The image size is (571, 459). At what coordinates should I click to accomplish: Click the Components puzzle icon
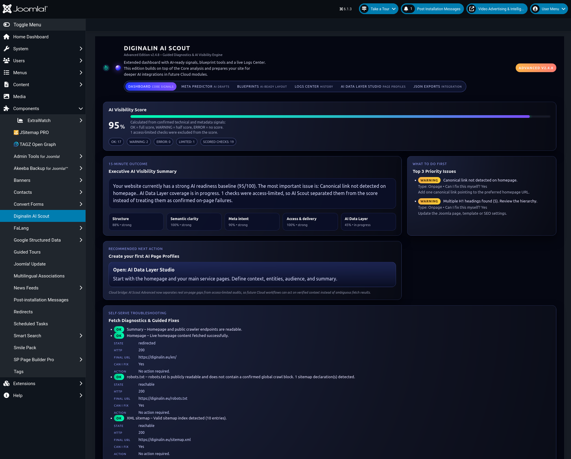pyautogui.click(x=6, y=108)
